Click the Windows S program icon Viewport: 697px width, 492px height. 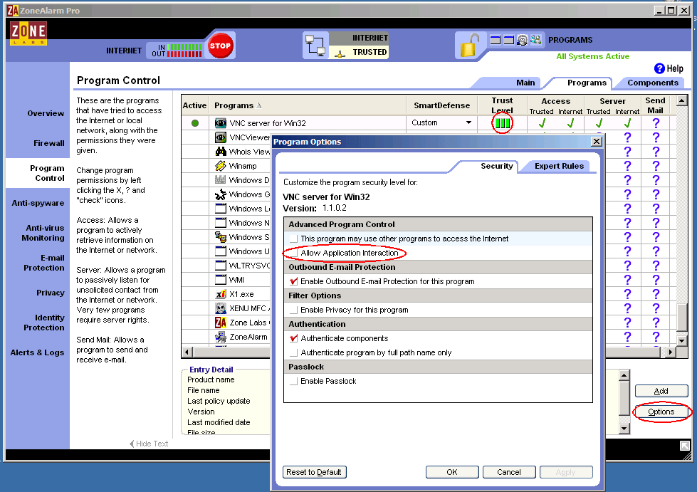click(x=221, y=237)
